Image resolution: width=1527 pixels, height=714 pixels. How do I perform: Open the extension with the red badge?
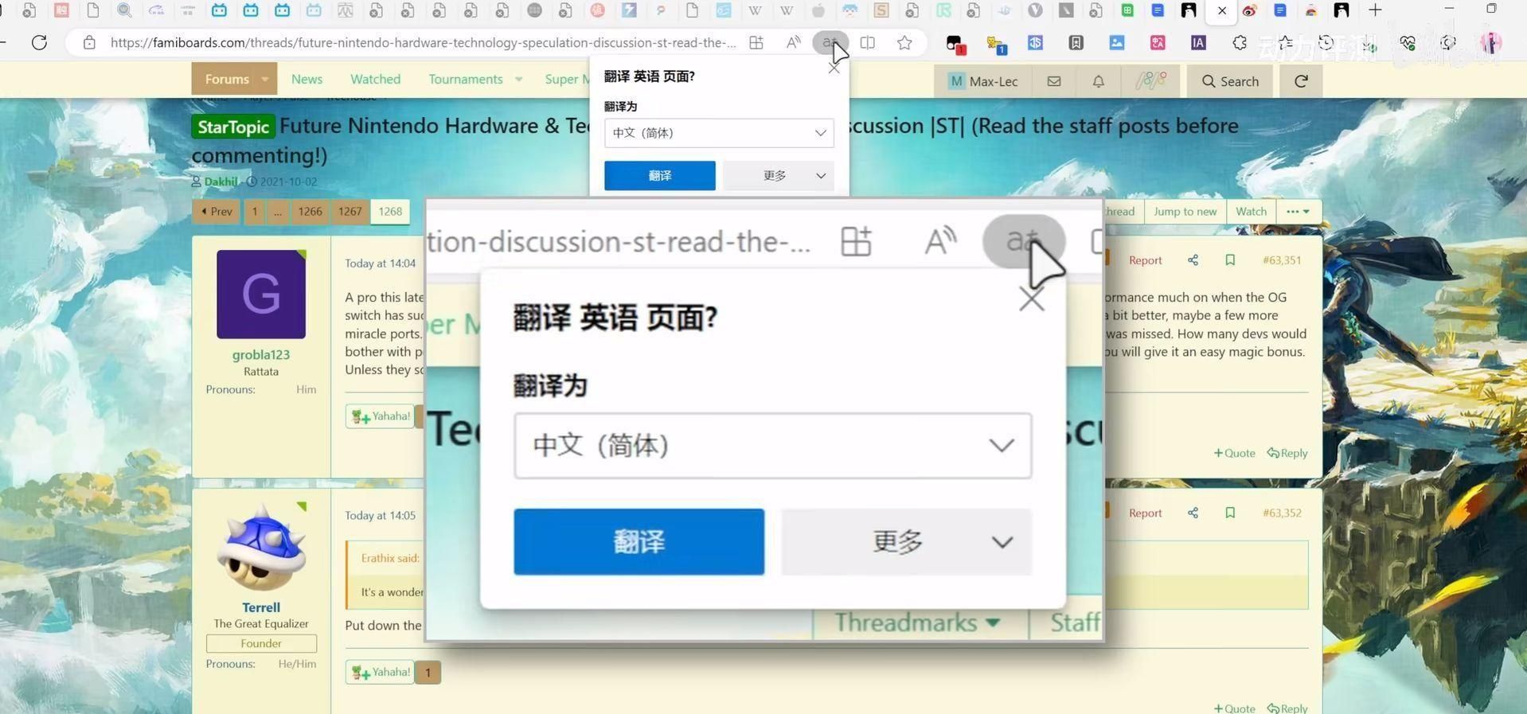tap(955, 44)
